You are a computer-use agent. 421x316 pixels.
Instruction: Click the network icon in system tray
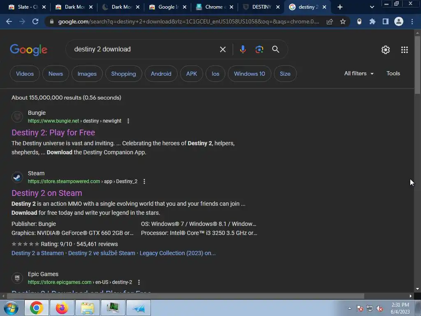click(370, 309)
